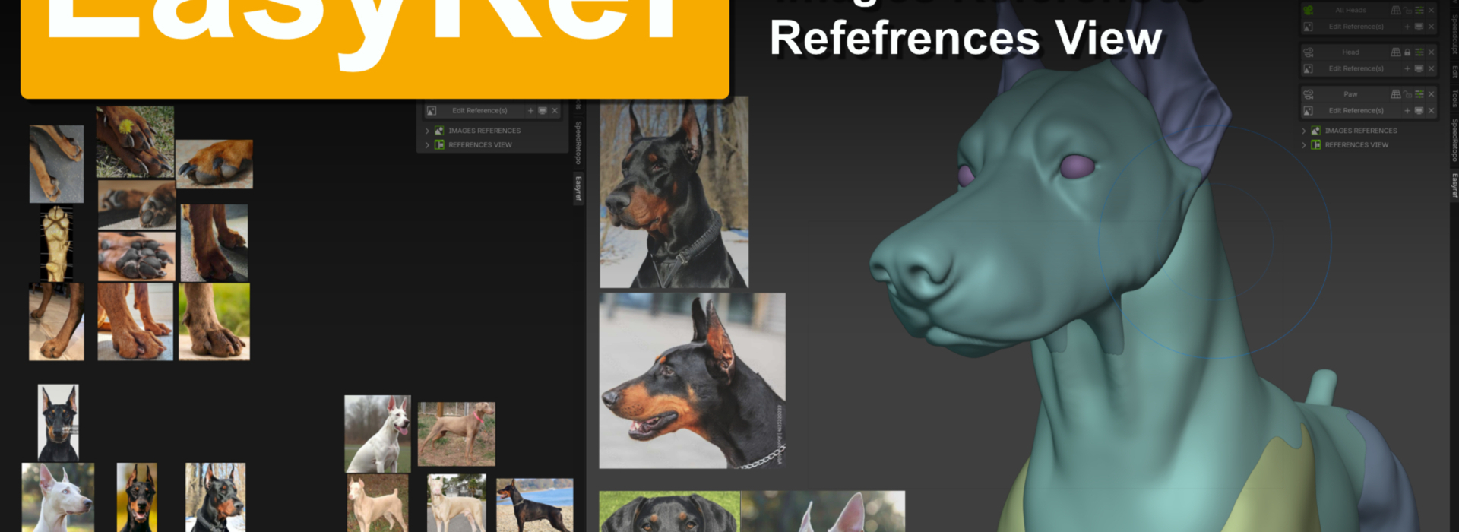1459x532 pixels.
Task: Switch to the Tools tab in the sculpt viewport sidebar
Action: pyautogui.click(x=1454, y=99)
